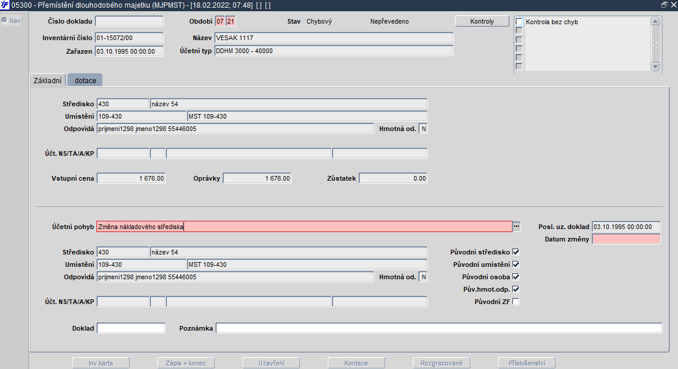The image size is (678, 369).
Task: Click lower Hmotná od. field N
Action: coord(424,277)
